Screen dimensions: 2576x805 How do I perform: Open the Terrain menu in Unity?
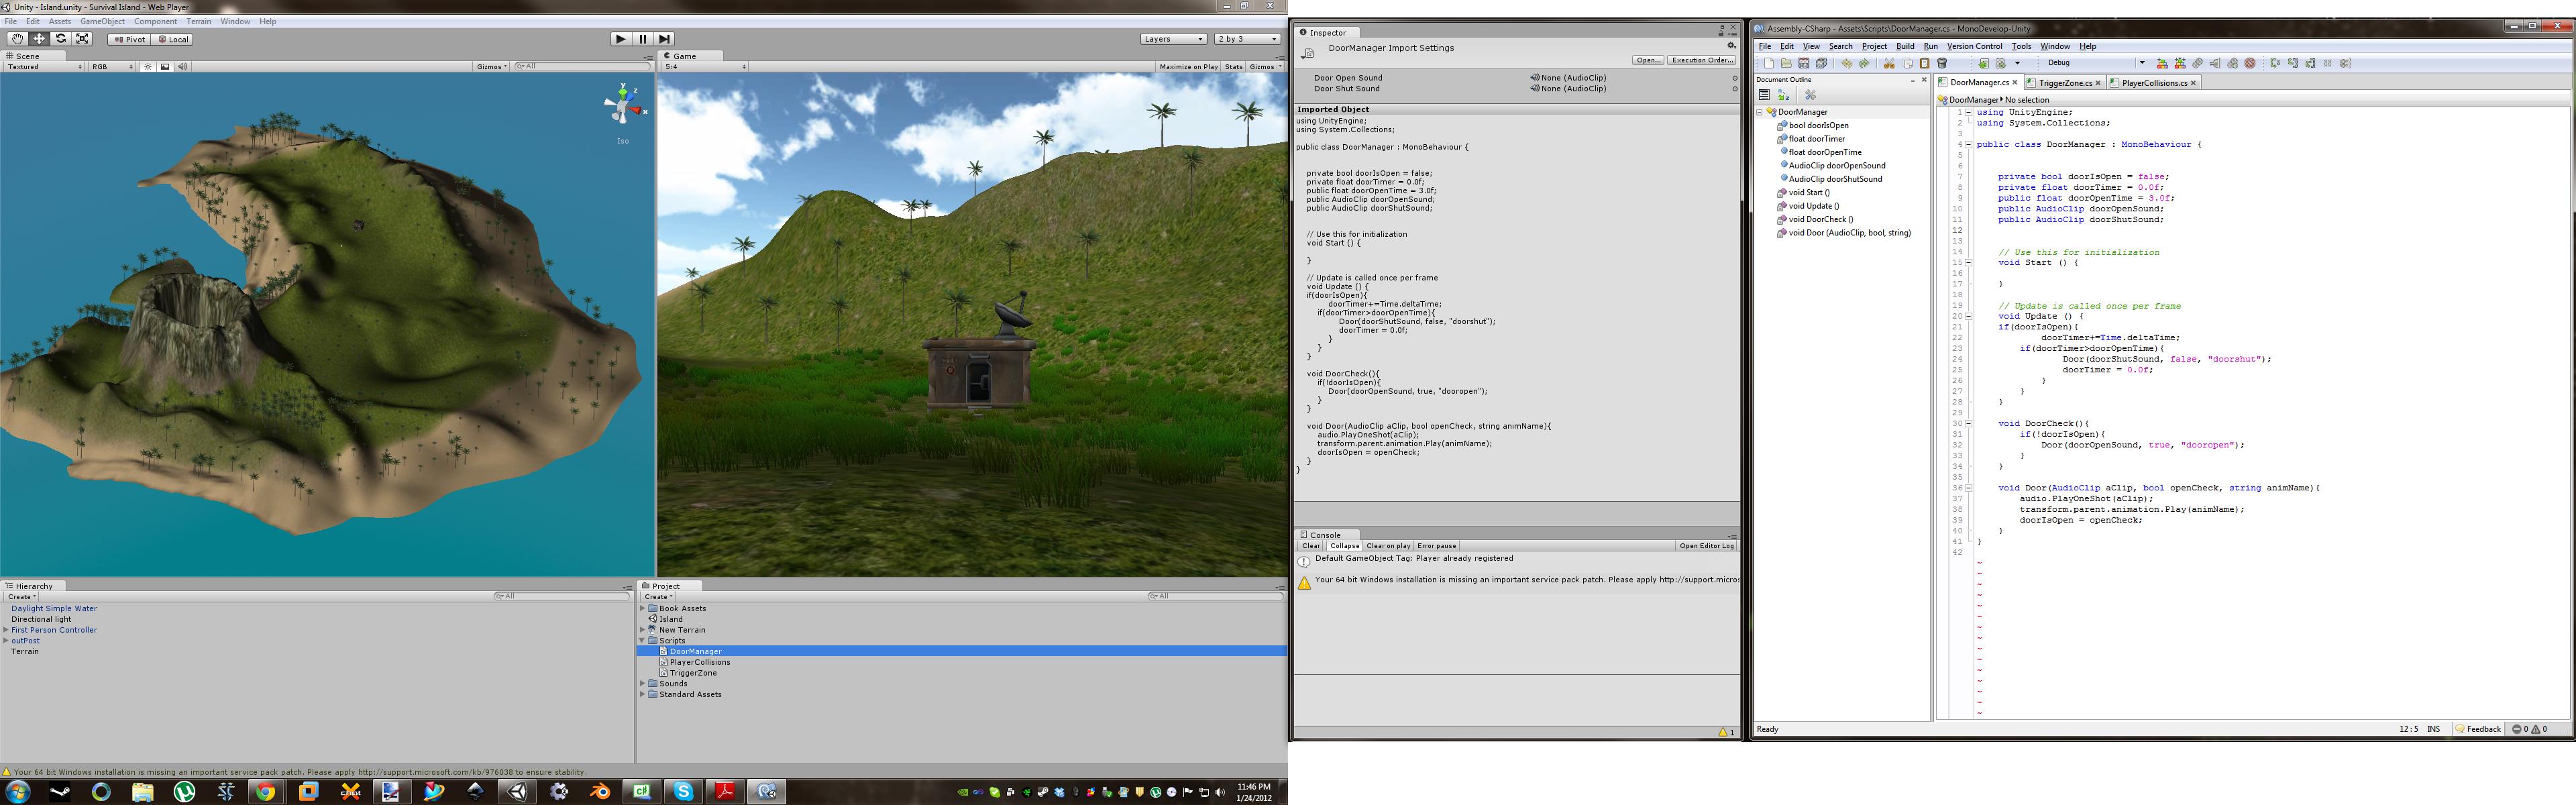198,21
